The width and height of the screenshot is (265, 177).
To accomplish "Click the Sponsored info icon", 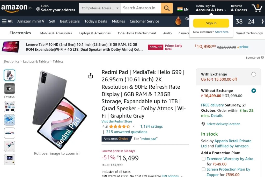I will [262, 58].
